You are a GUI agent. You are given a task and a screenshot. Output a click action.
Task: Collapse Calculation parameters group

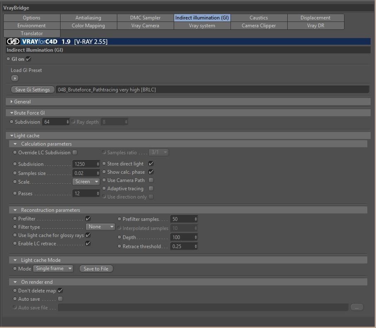pyautogui.click(x=15, y=144)
